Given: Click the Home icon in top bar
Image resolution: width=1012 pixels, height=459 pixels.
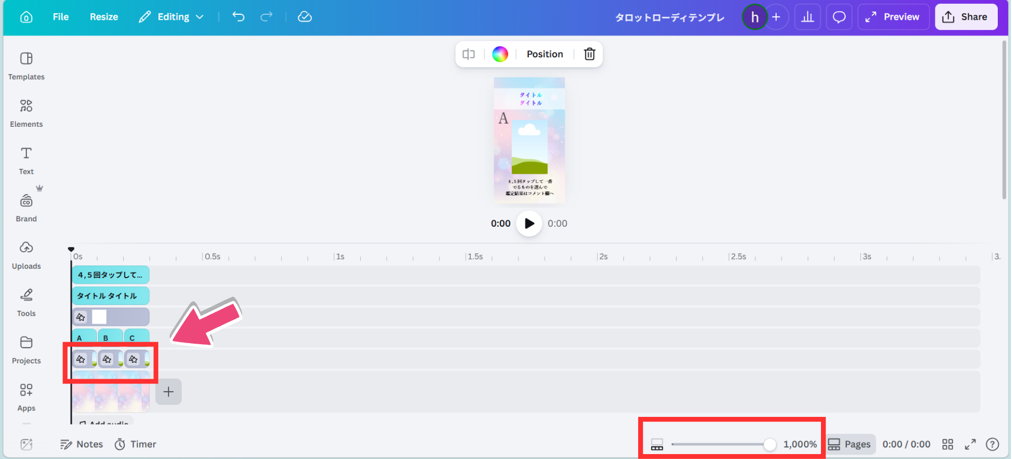Looking at the screenshot, I should 26,17.
